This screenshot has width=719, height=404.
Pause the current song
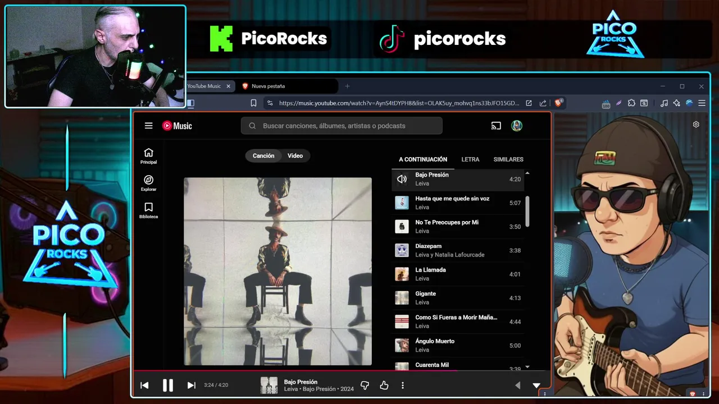167,385
